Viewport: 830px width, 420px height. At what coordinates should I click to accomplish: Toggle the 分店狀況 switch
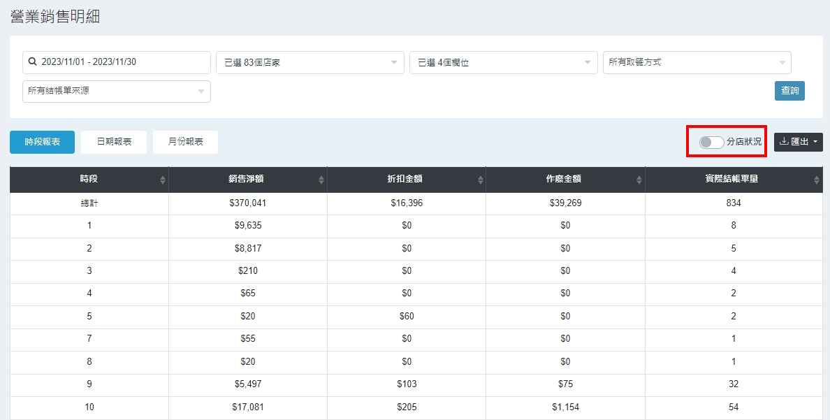[x=711, y=142]
